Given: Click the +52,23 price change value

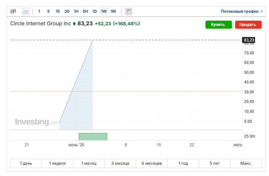Looking at the screenshot, I should point(103,24).
